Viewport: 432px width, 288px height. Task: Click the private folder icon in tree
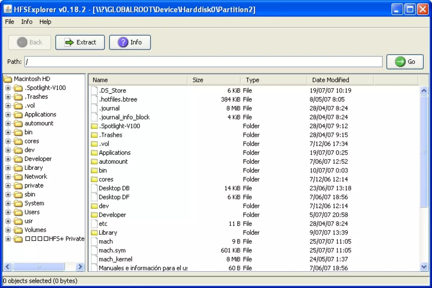click(x=18, y=186)
